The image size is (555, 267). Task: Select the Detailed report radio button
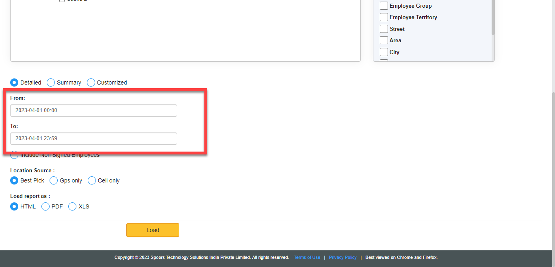point(14,82)
